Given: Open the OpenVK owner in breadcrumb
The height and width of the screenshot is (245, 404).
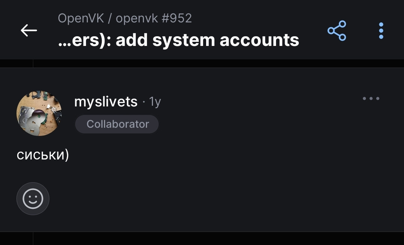Looking at the screenshot, I should coord(81,19).
